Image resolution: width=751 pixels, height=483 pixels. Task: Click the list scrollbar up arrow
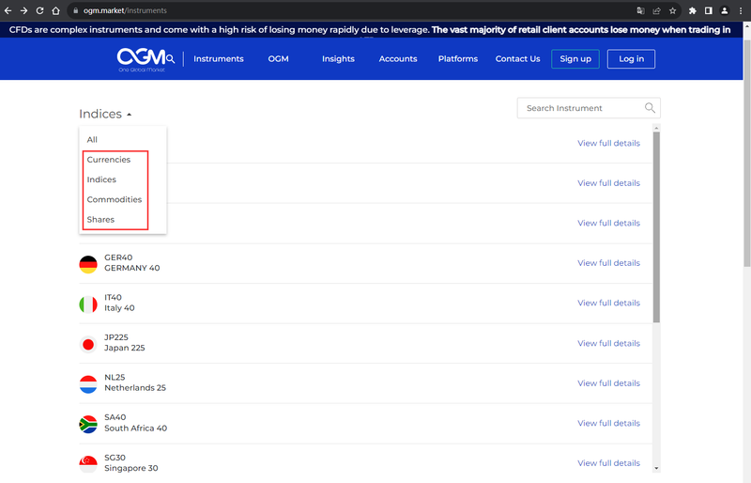click(x=656, y=128)
